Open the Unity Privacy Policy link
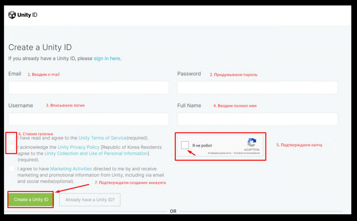 click(78, 147)
